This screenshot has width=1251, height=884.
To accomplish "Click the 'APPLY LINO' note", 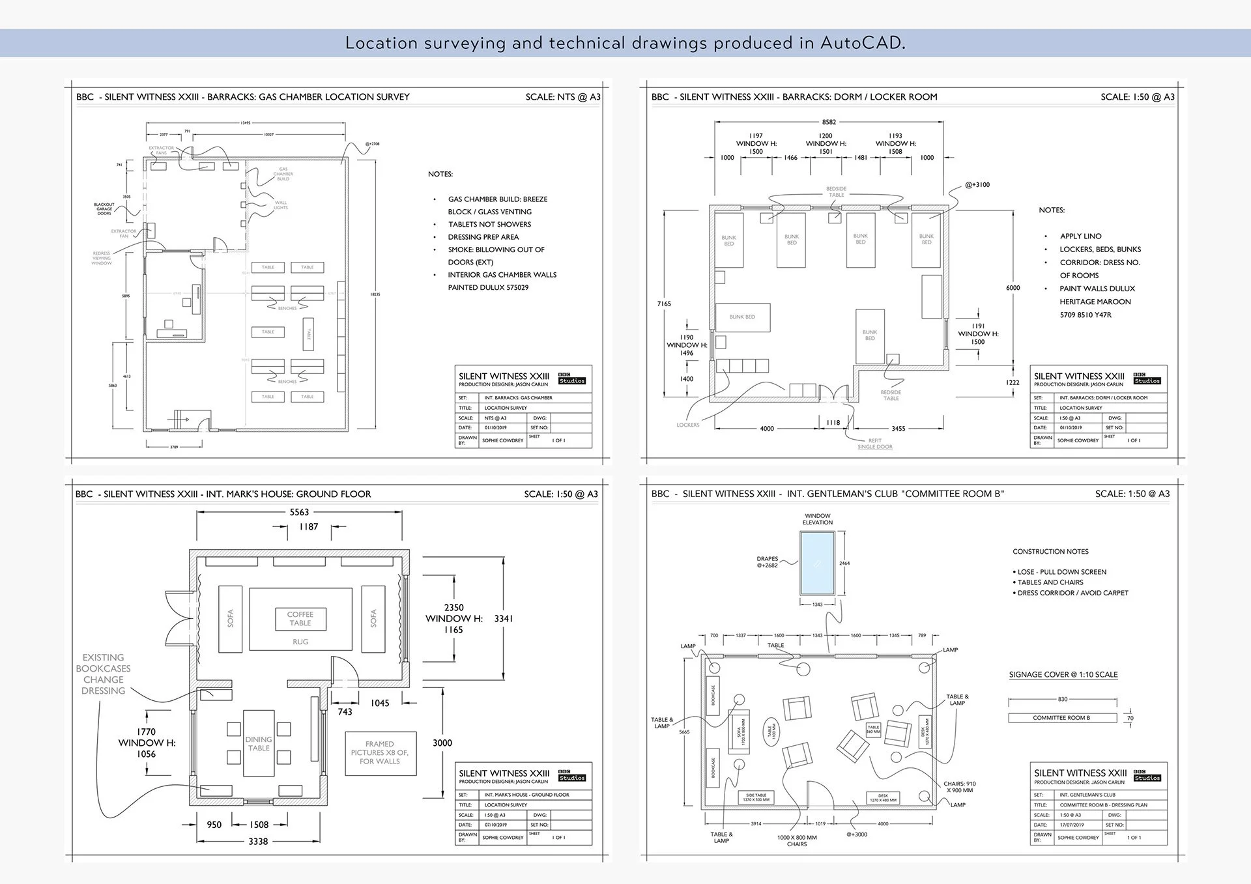I will pyautogui.click(x=1080, y=236).
